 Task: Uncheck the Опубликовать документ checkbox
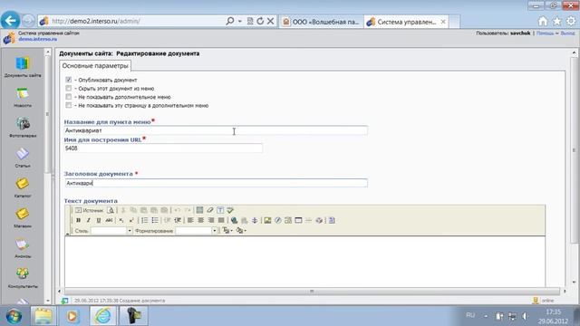coord(69,80)
